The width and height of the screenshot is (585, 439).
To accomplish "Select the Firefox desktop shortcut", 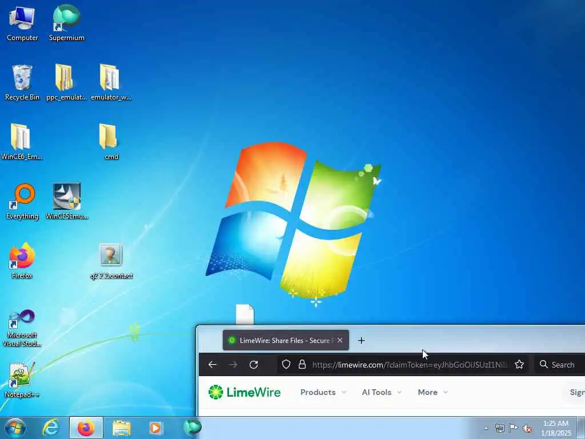I will tap(22, 261).
